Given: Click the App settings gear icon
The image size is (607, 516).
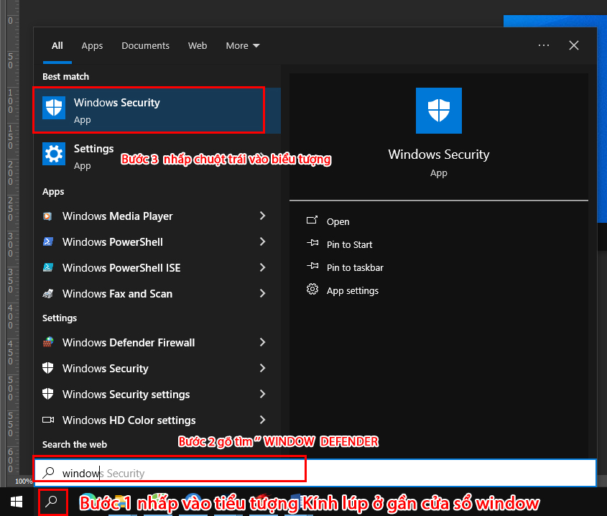Looking at the screenshot, I should click(312, 290).
